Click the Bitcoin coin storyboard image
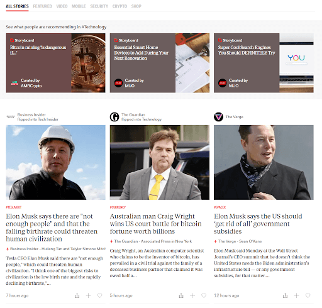 [x=88, y=63]
